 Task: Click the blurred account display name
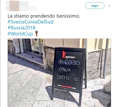[x=27, y=6]
